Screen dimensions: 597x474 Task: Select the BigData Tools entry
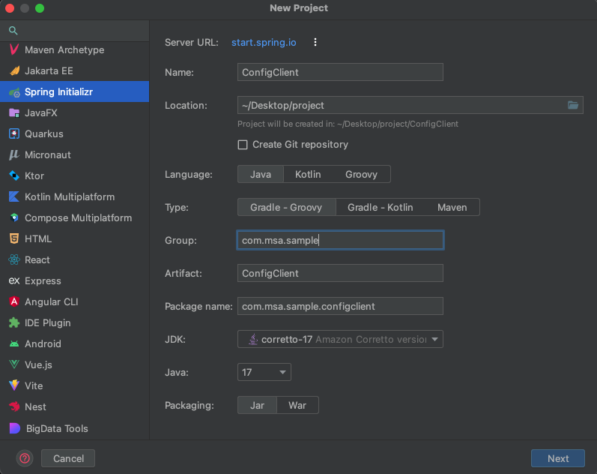[x=75, y=428]
